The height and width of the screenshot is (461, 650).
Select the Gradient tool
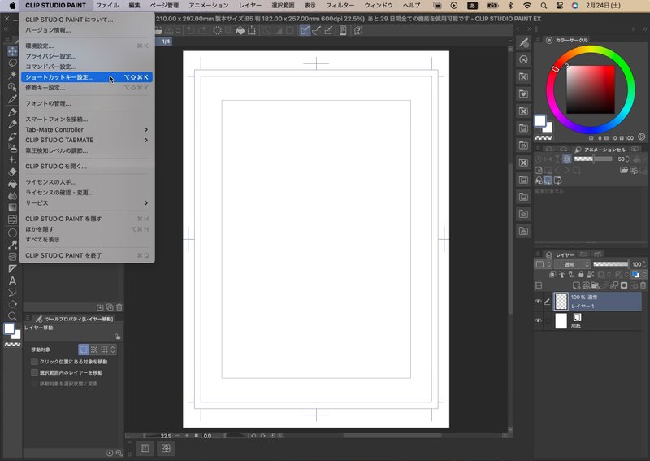click(x=12, y=207)
